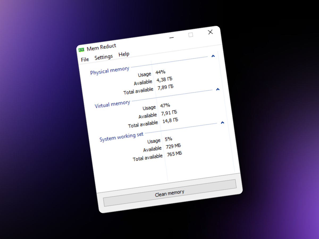Select the 14,8 ГБ Total available value
This screenshot has height=239, width=319.
tap(170, 121)
